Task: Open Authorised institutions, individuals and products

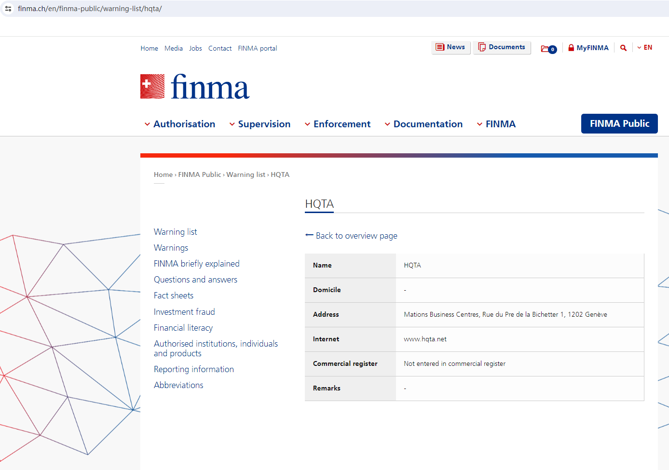Action: (x=216, y=349)
